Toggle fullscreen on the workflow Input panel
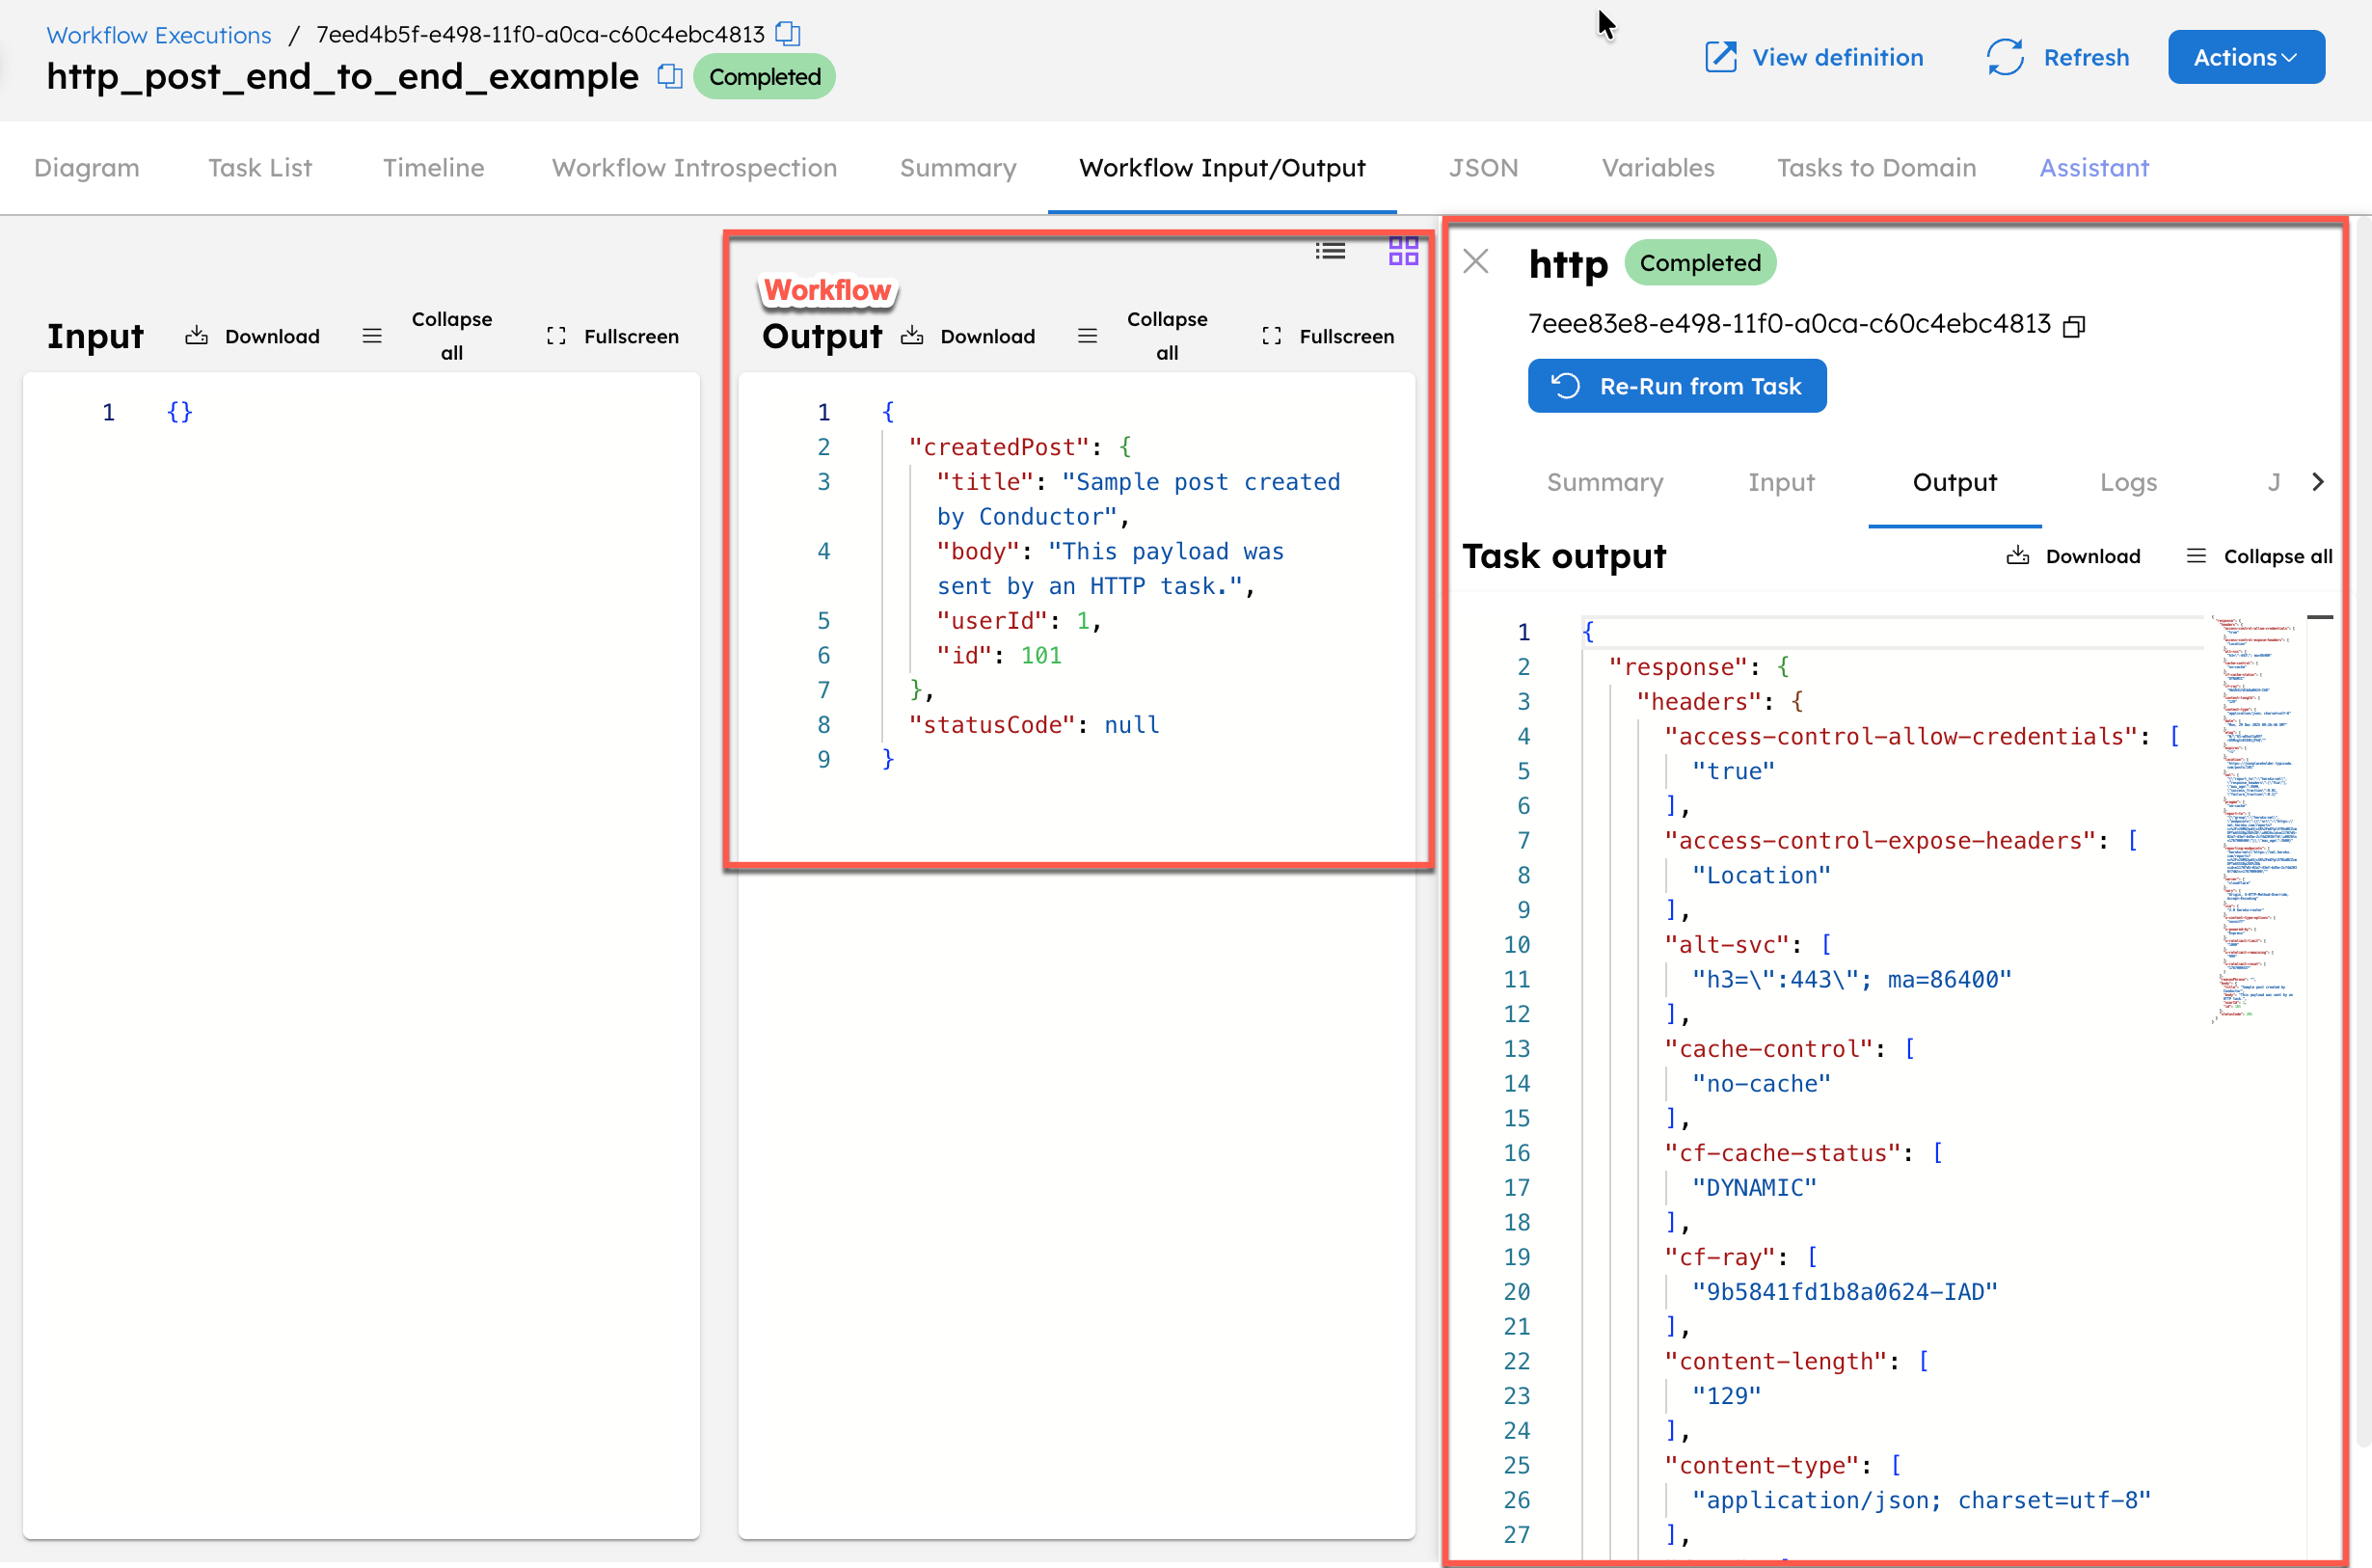2372x1568 pixels. click(x=612, y=336)
